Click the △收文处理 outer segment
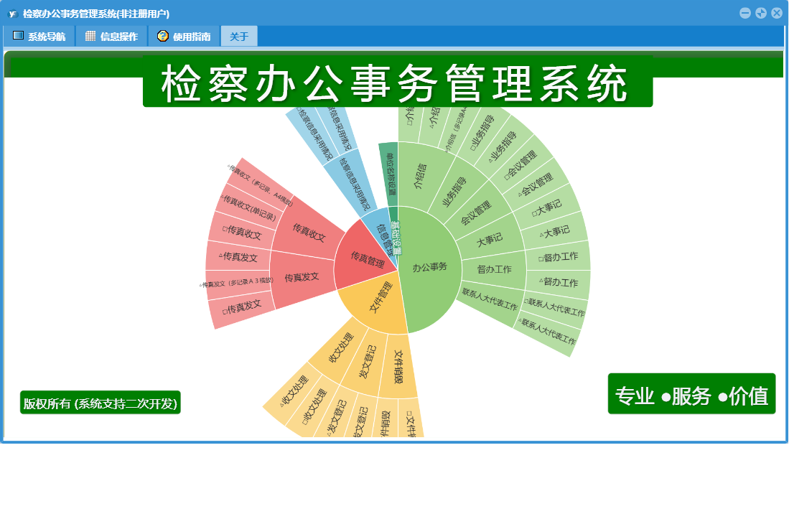 coord(294,392)
